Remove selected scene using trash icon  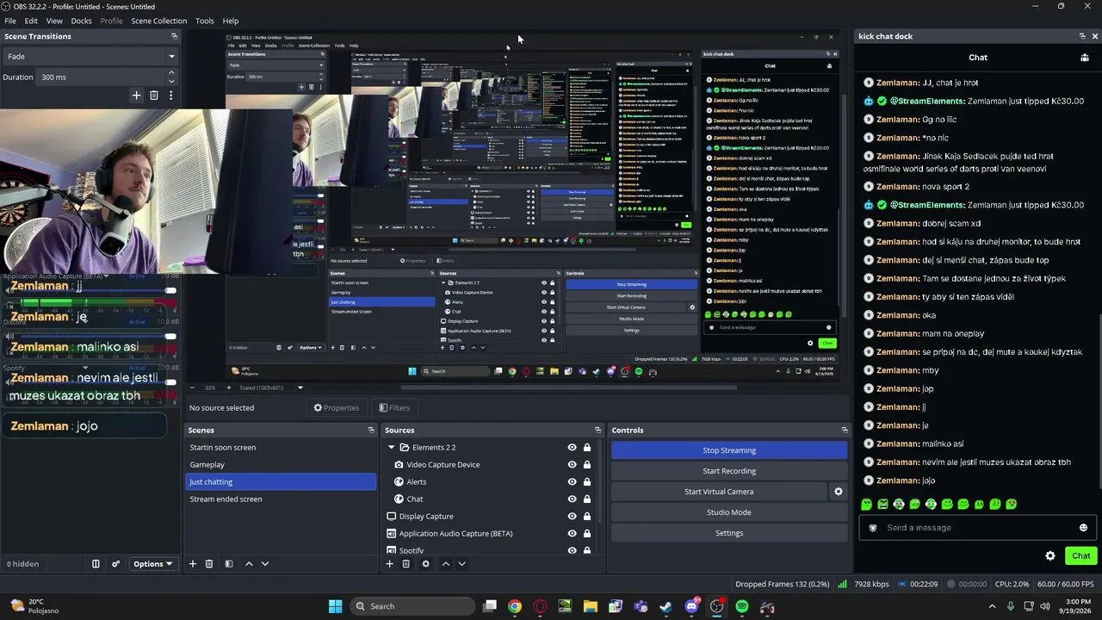209,564
